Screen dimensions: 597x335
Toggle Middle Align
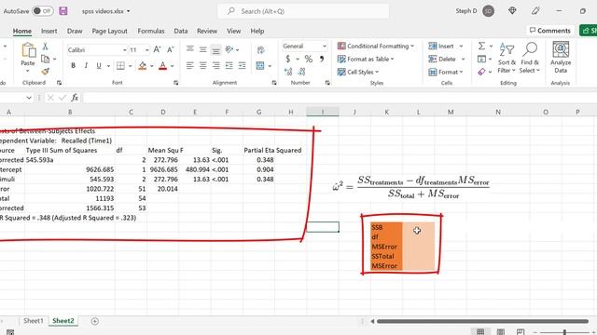coord(203,49)
